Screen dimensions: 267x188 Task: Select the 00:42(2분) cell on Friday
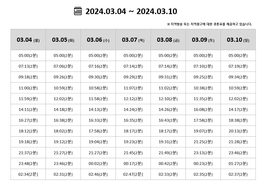point(168,163)
